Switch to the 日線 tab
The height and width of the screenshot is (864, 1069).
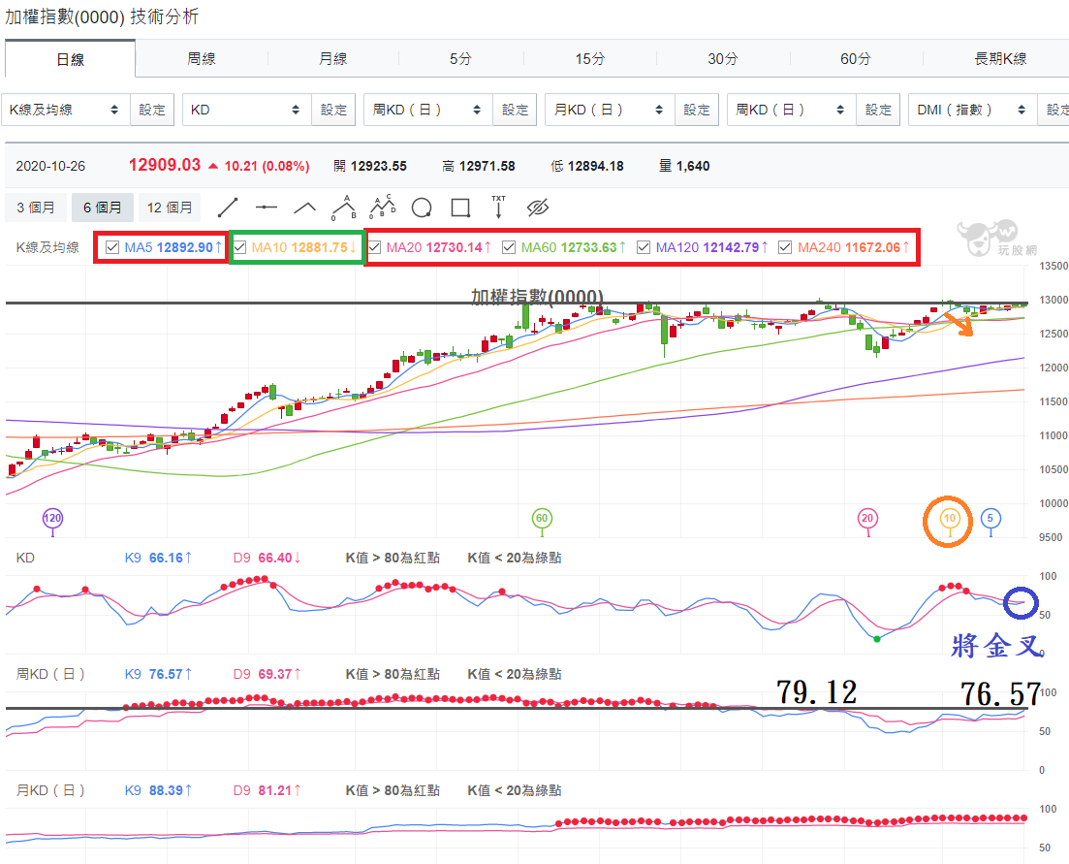click(70, 59)
